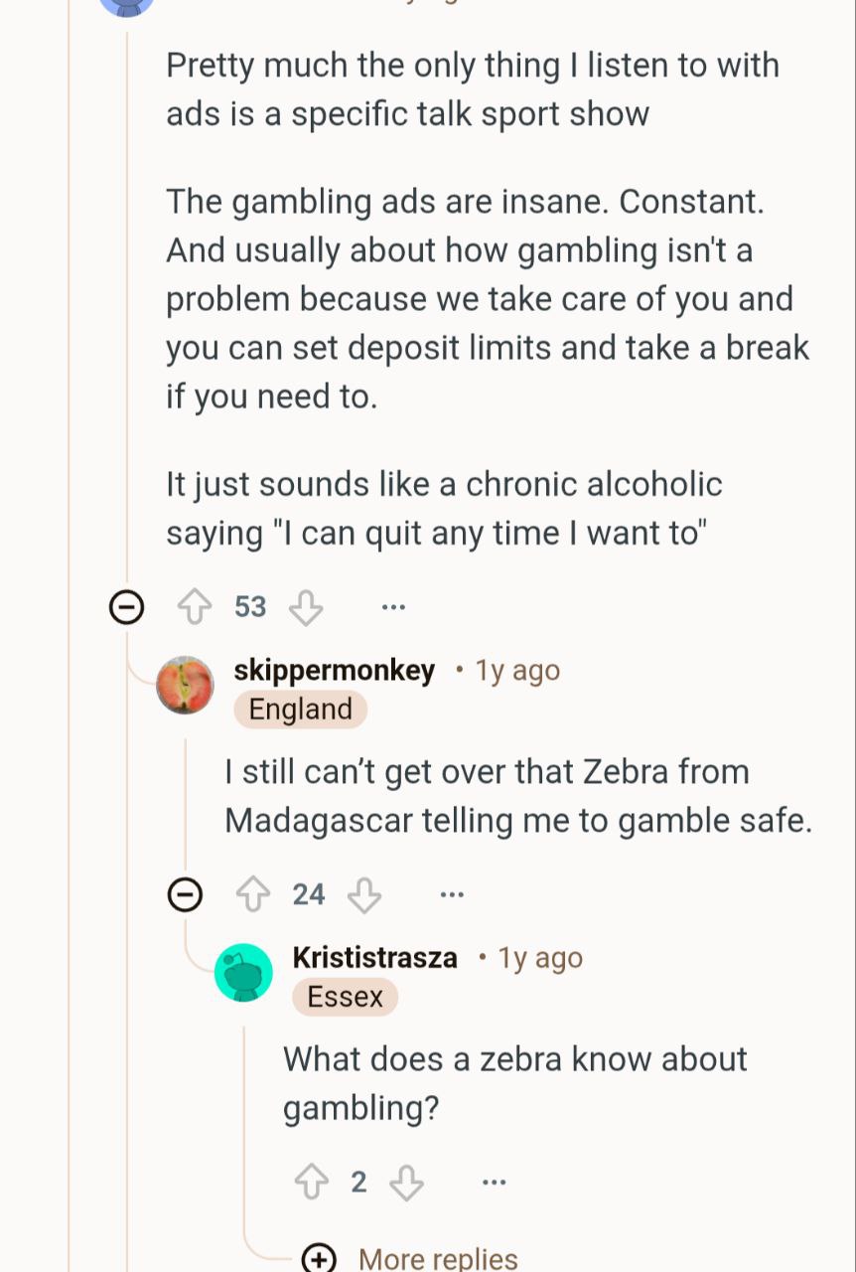Select the Essex user flair
Screen dimensions: 856x1272
pyautogui.click(x=345, y=997)
